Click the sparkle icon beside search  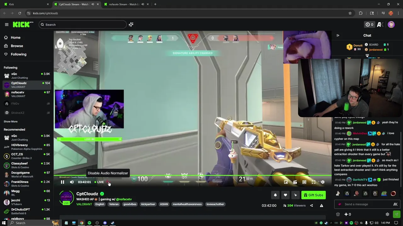tap(131, 24)
